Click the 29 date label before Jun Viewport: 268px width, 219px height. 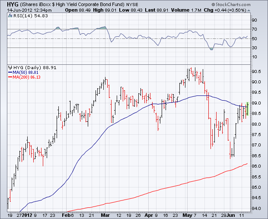[x=224, y=215]
